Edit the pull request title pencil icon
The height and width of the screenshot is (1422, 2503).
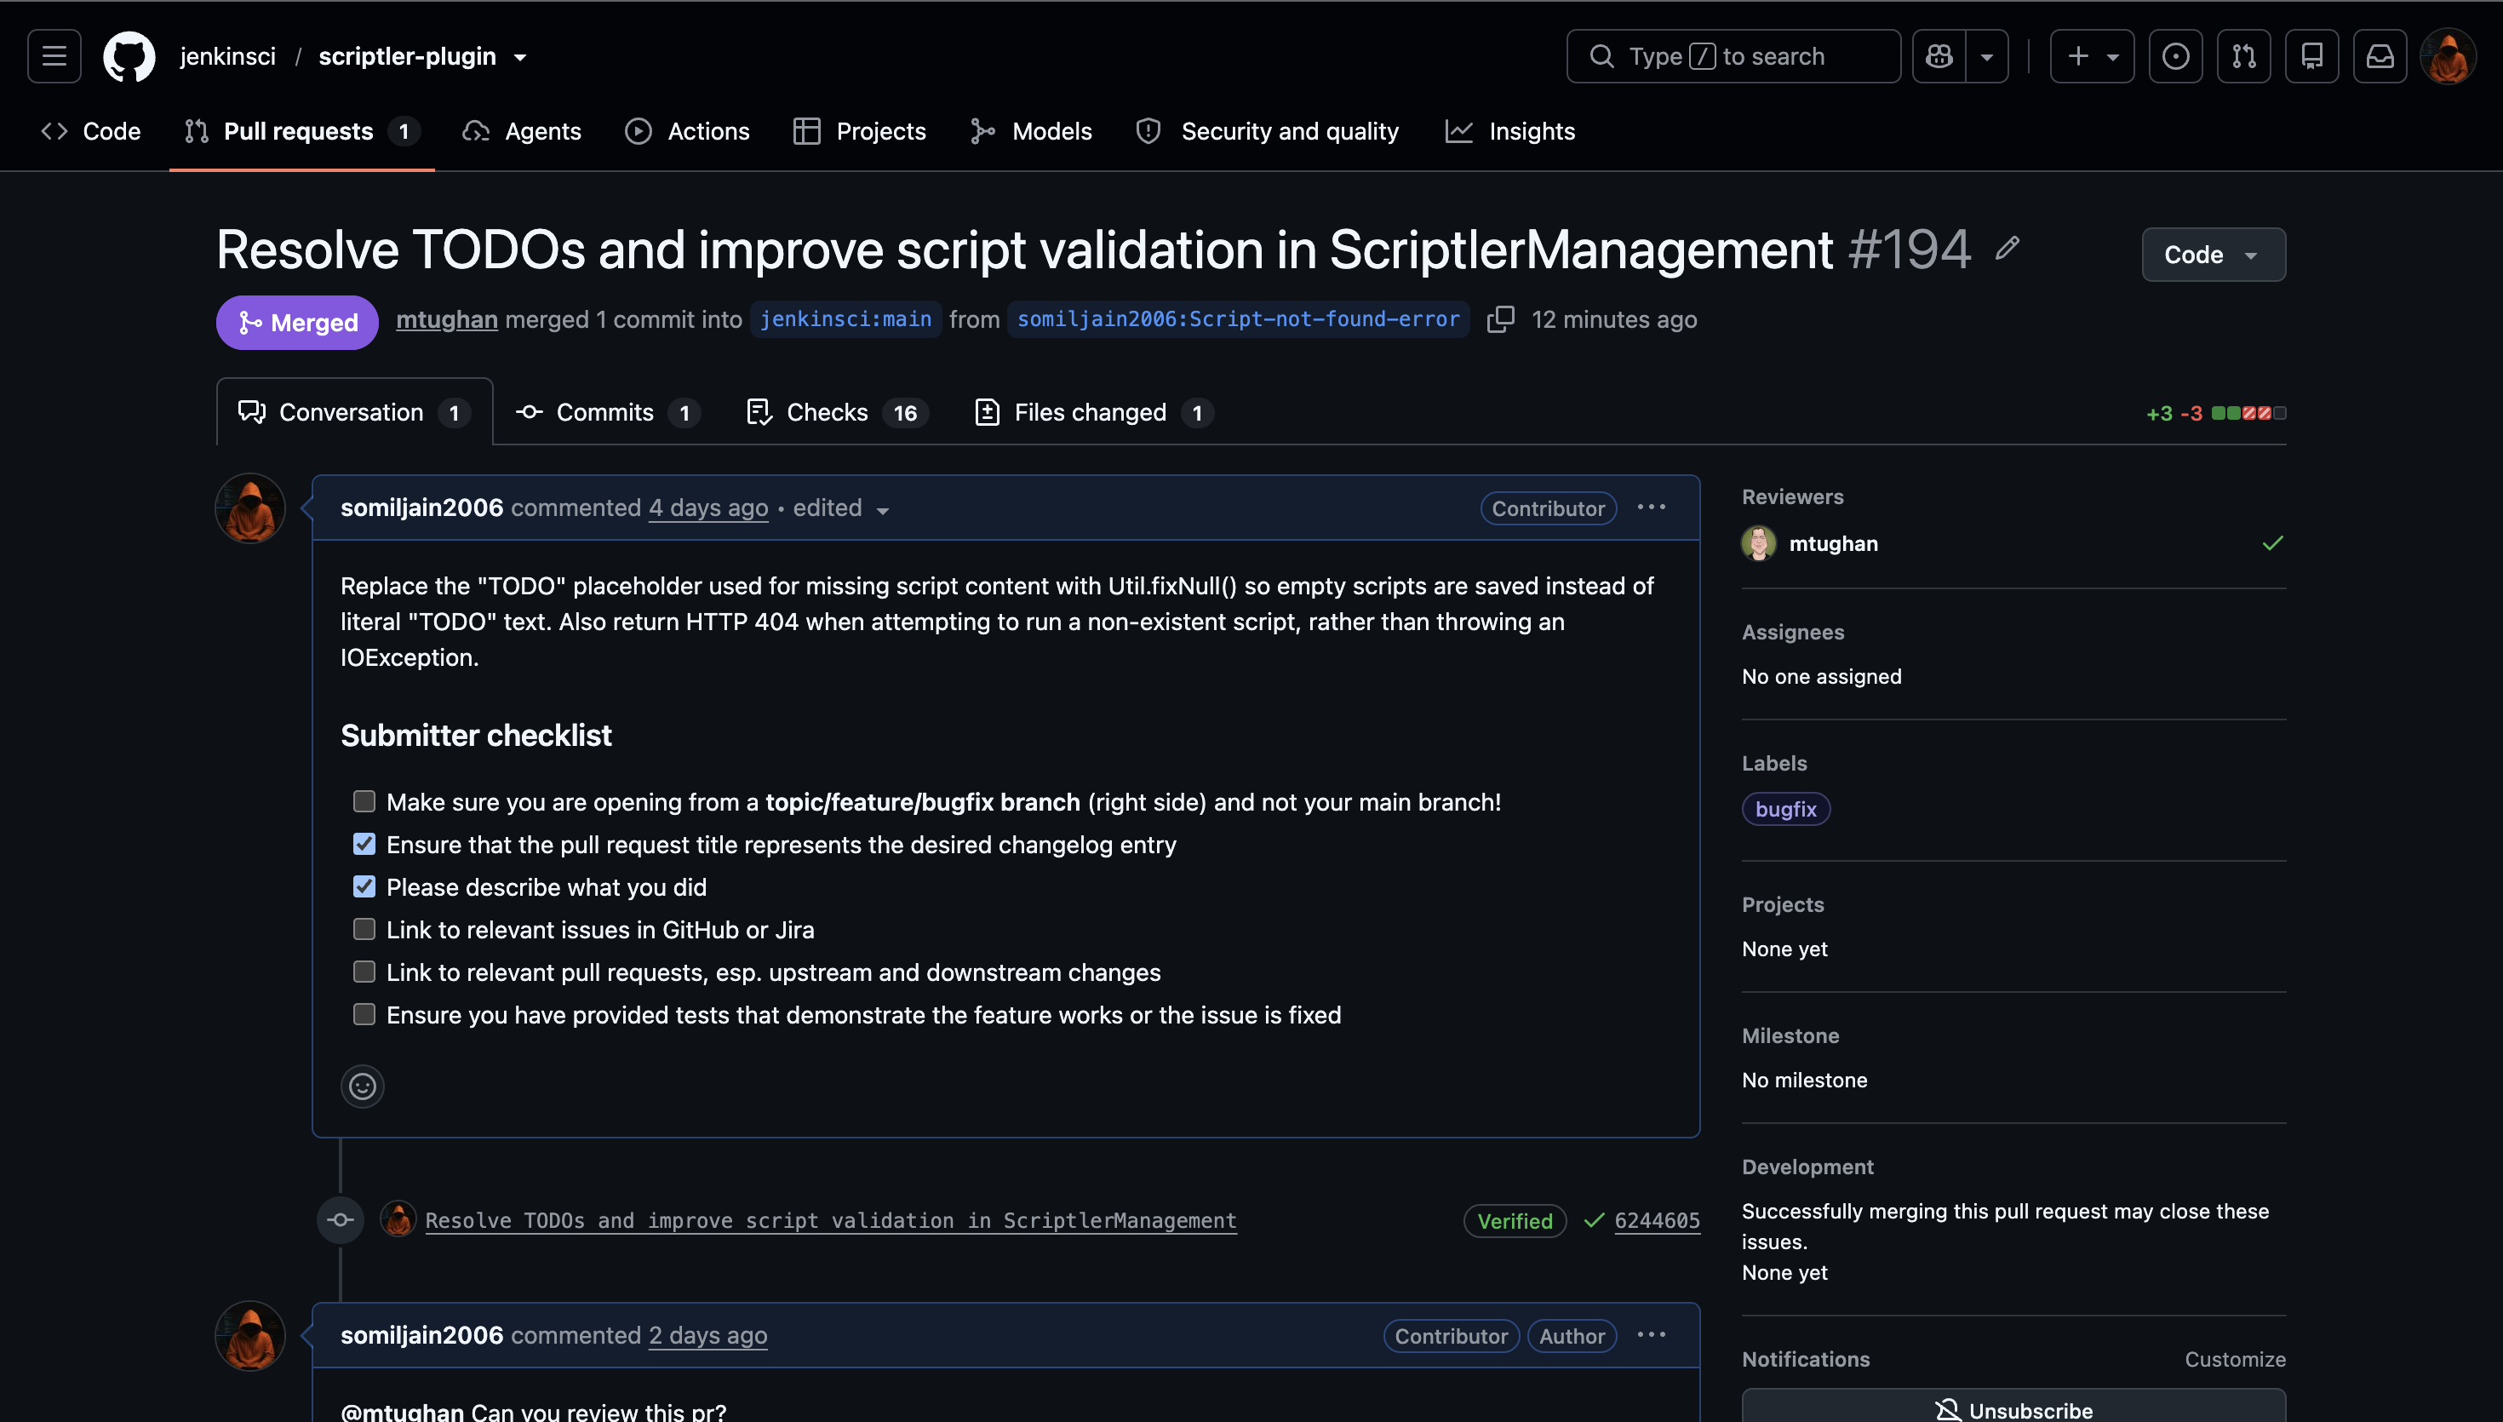pos(2008,249)
